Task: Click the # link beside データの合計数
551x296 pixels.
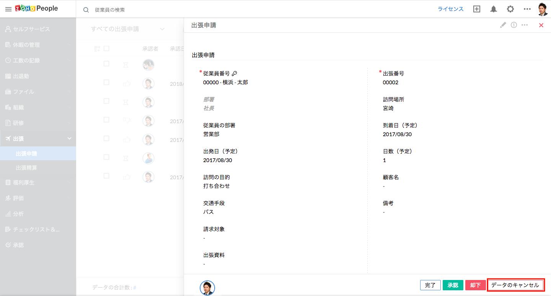Action: click(x=135, y=288)
